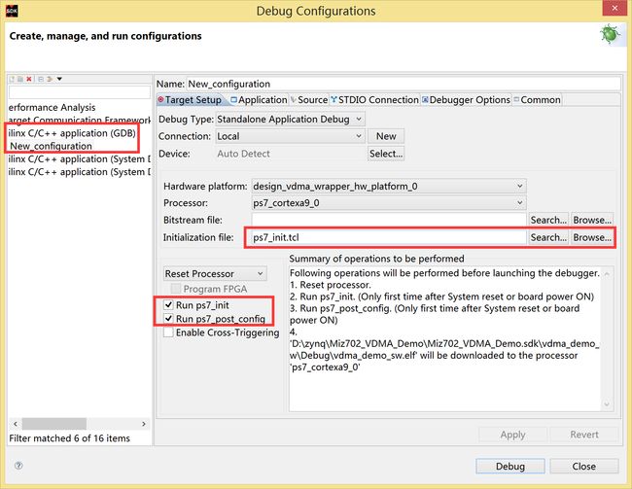Click the Bitstream file input field
The image size is (632, 489).
(389, 220)
